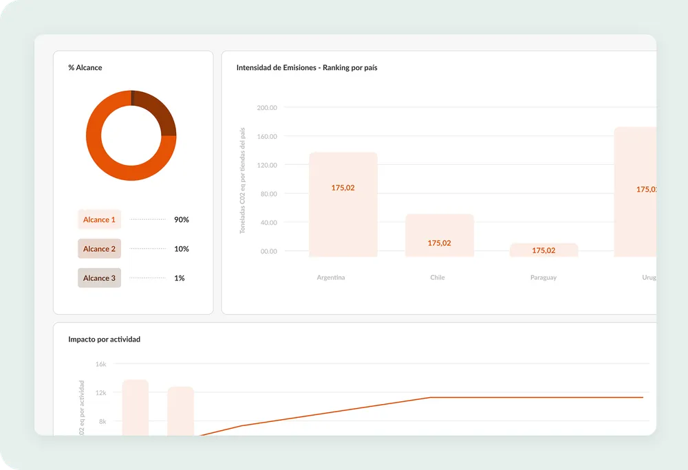Click the 1% value beside Alcance 3
Viewport: 688px width, 470px height.
179,278
